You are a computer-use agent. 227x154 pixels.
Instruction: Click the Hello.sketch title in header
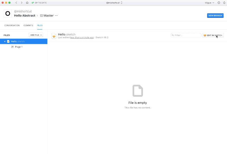[67, 34]
